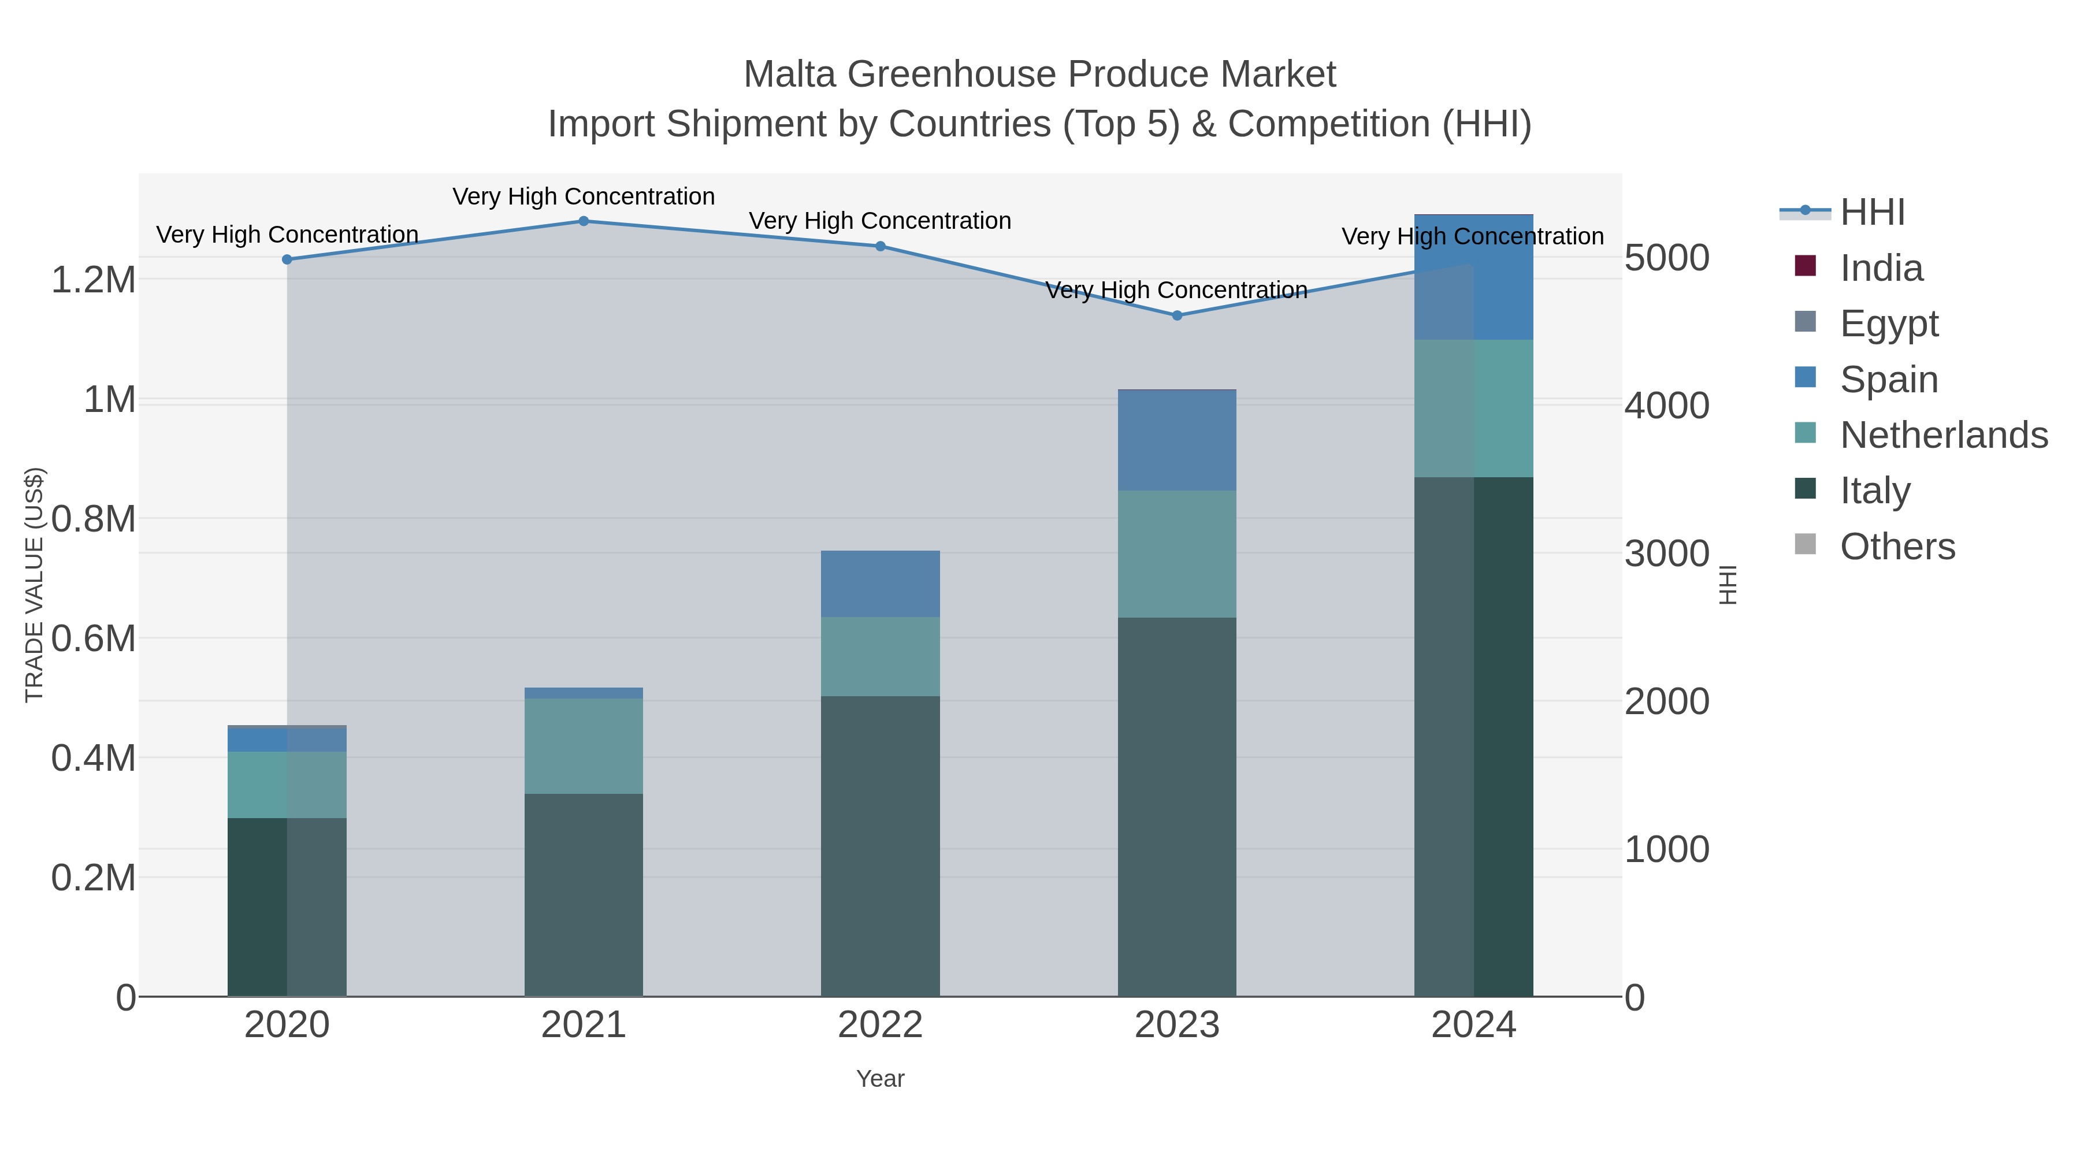
Task: Click the 3000 HHI axis tick
Action: (x=1666, y=554)
